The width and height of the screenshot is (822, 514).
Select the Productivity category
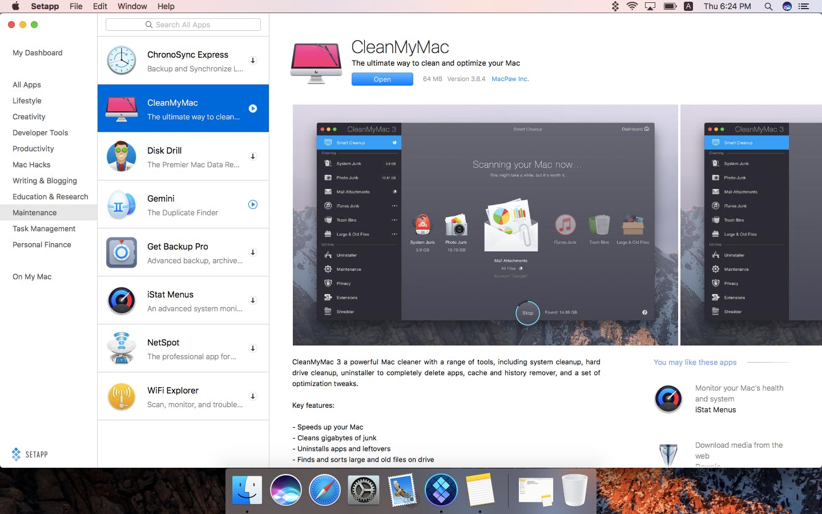pyautogui.click(x=33, y=148)
